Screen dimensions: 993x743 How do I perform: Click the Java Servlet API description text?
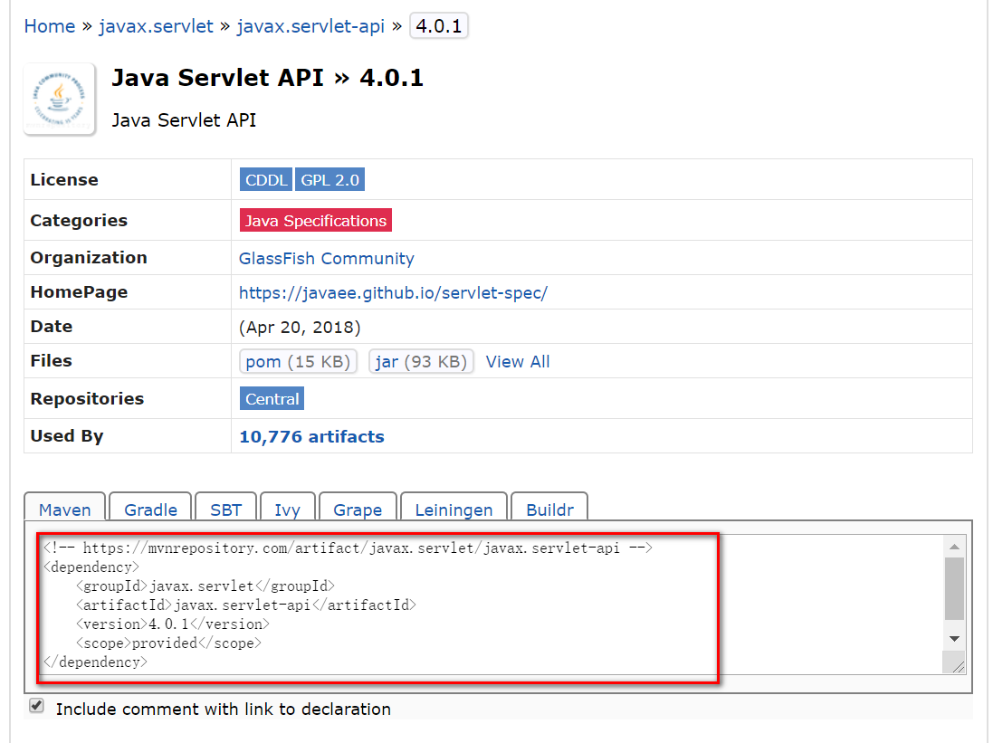pyautogui.click(x=184, y=120)
